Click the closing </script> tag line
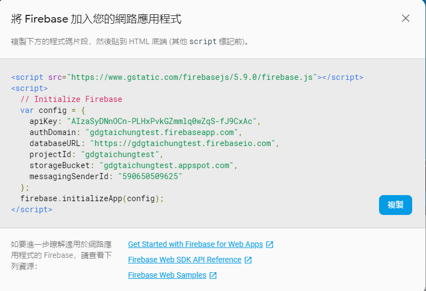 32,210
